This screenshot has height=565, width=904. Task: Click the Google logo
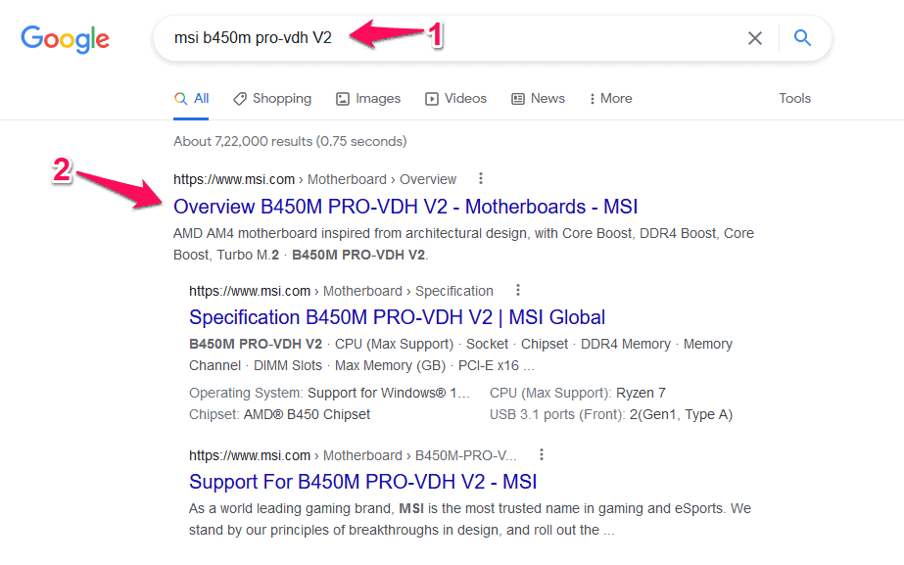66,39
